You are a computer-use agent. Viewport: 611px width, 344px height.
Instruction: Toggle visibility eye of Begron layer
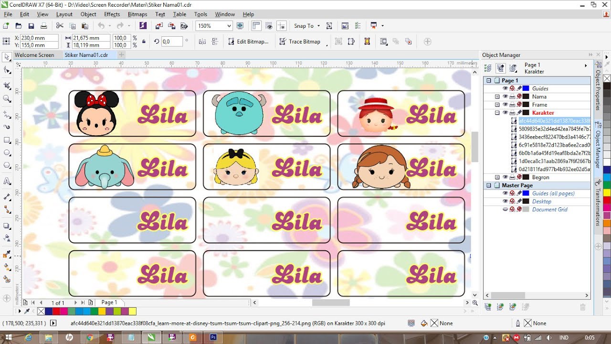click(x=505, y=177)
